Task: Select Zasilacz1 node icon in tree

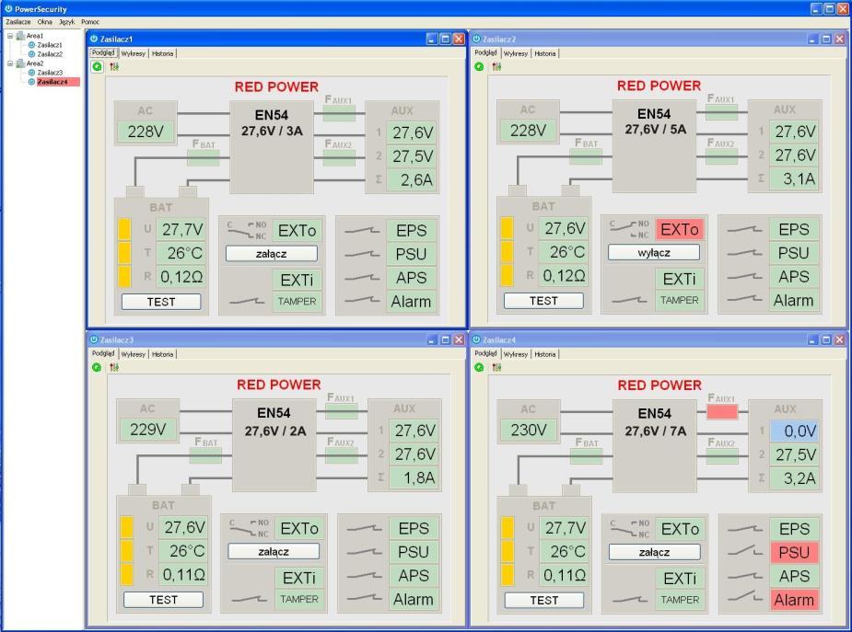Action: 31,45
